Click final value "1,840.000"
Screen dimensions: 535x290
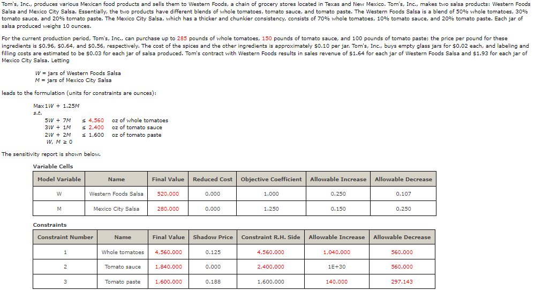point(169,267)
